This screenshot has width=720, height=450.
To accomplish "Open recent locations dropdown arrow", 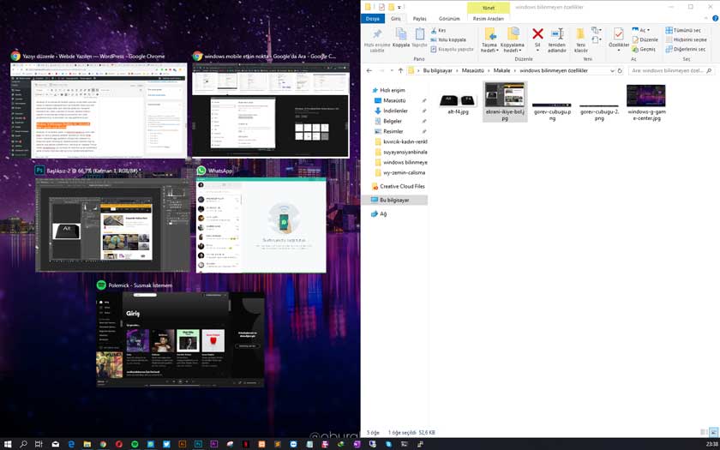I will point(392,70).
